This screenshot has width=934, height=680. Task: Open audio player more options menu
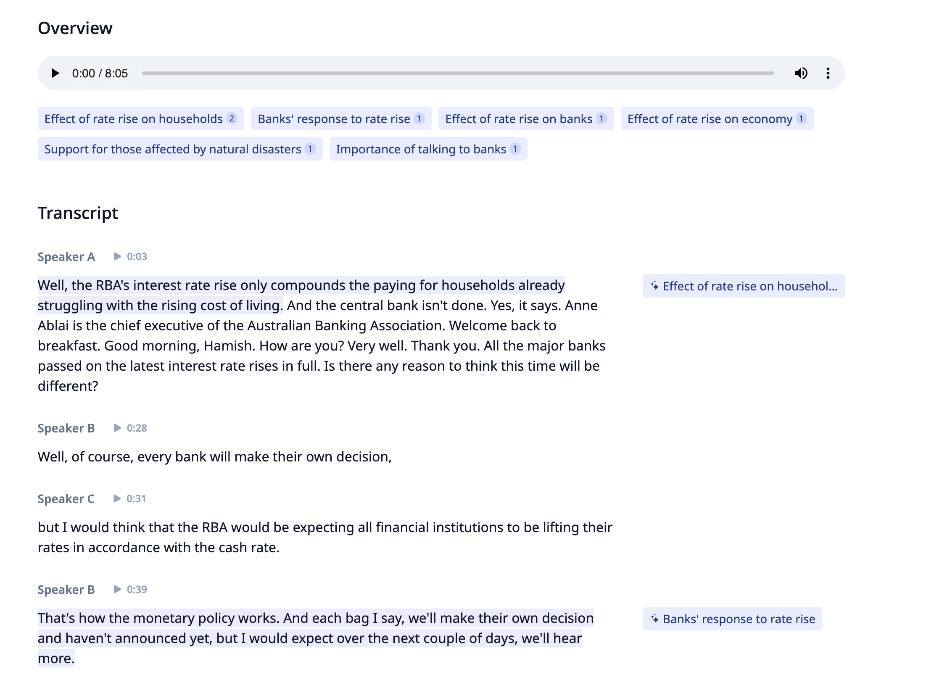[x=828, y=73]
